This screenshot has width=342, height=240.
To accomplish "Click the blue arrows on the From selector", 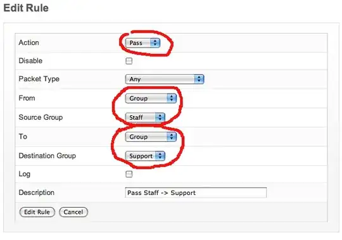I will 172,98.
